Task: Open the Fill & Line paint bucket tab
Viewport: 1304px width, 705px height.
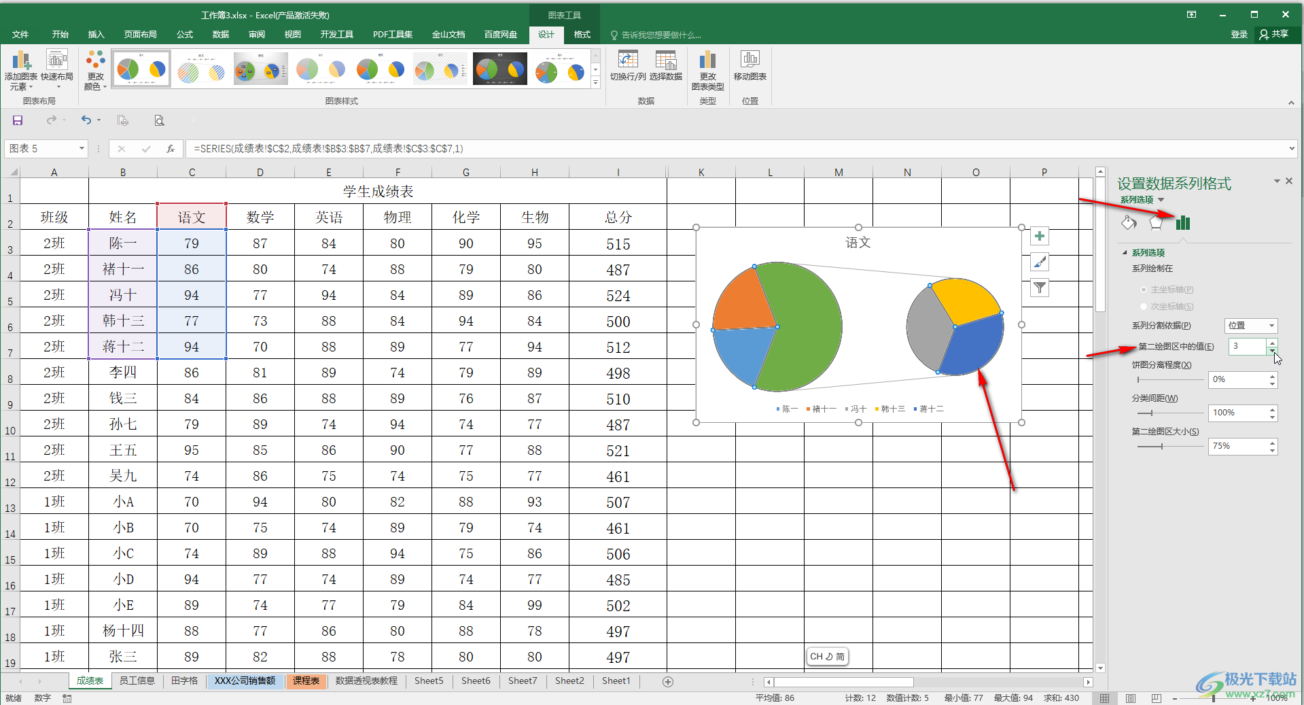Action: 1129,222
